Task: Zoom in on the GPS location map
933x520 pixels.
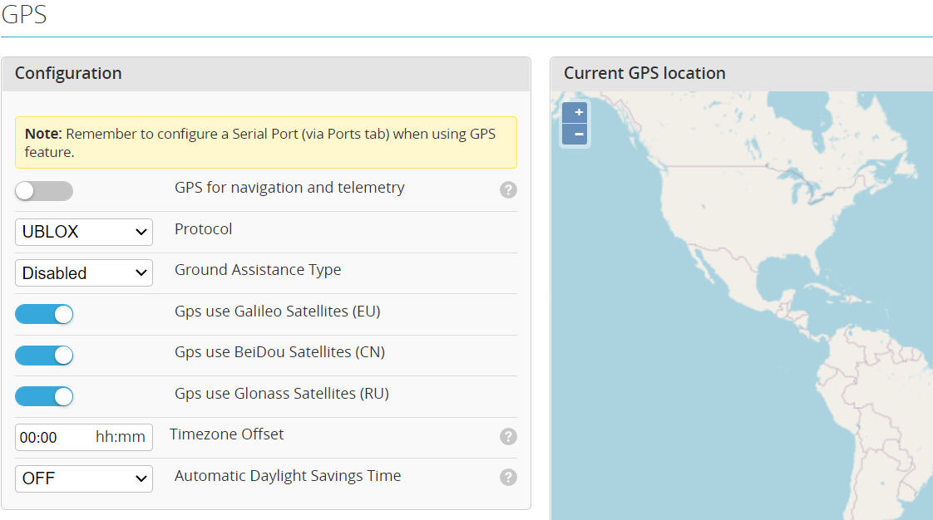Action: [x=575, y=112]
